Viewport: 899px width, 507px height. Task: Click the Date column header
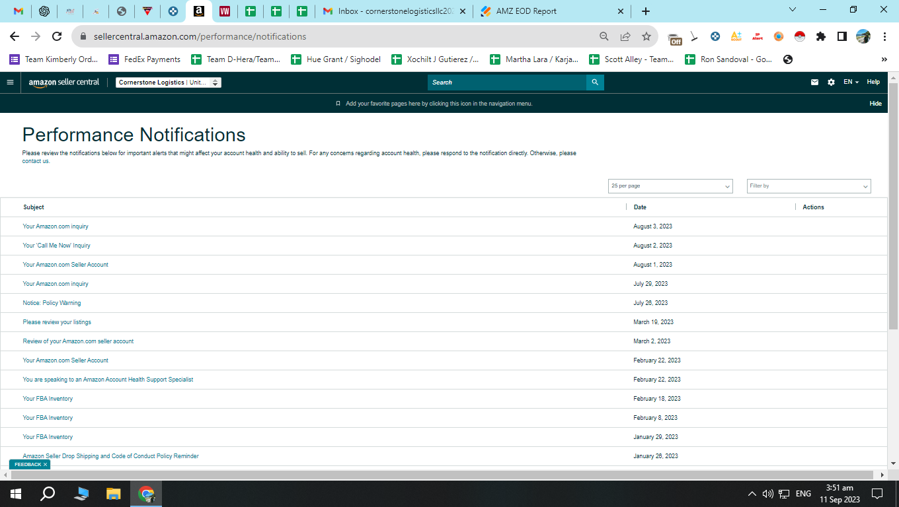tap(640, 207)
